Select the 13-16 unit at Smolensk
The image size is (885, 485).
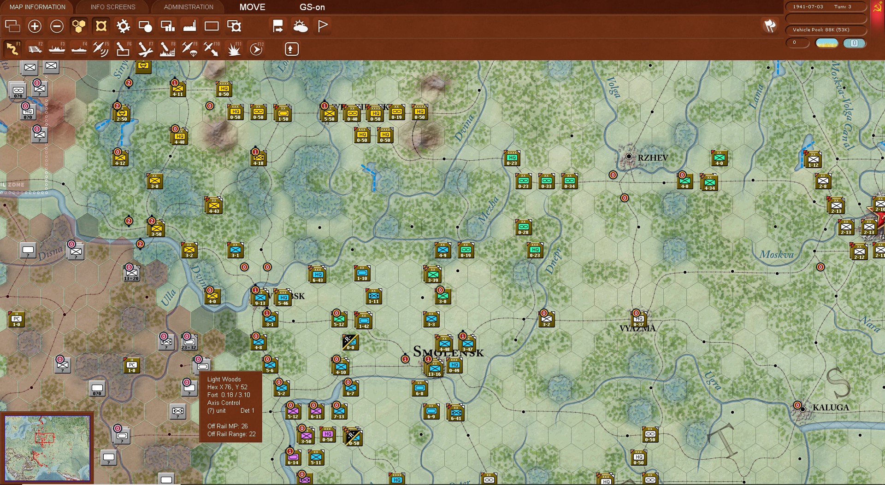coord(435,369)
